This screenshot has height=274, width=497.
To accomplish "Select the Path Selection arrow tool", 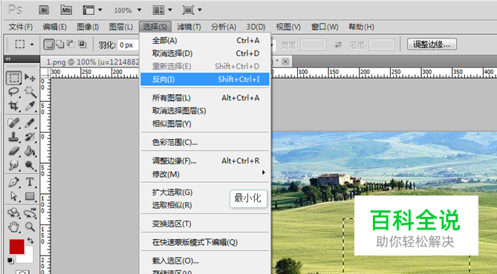I will (14, 196).
